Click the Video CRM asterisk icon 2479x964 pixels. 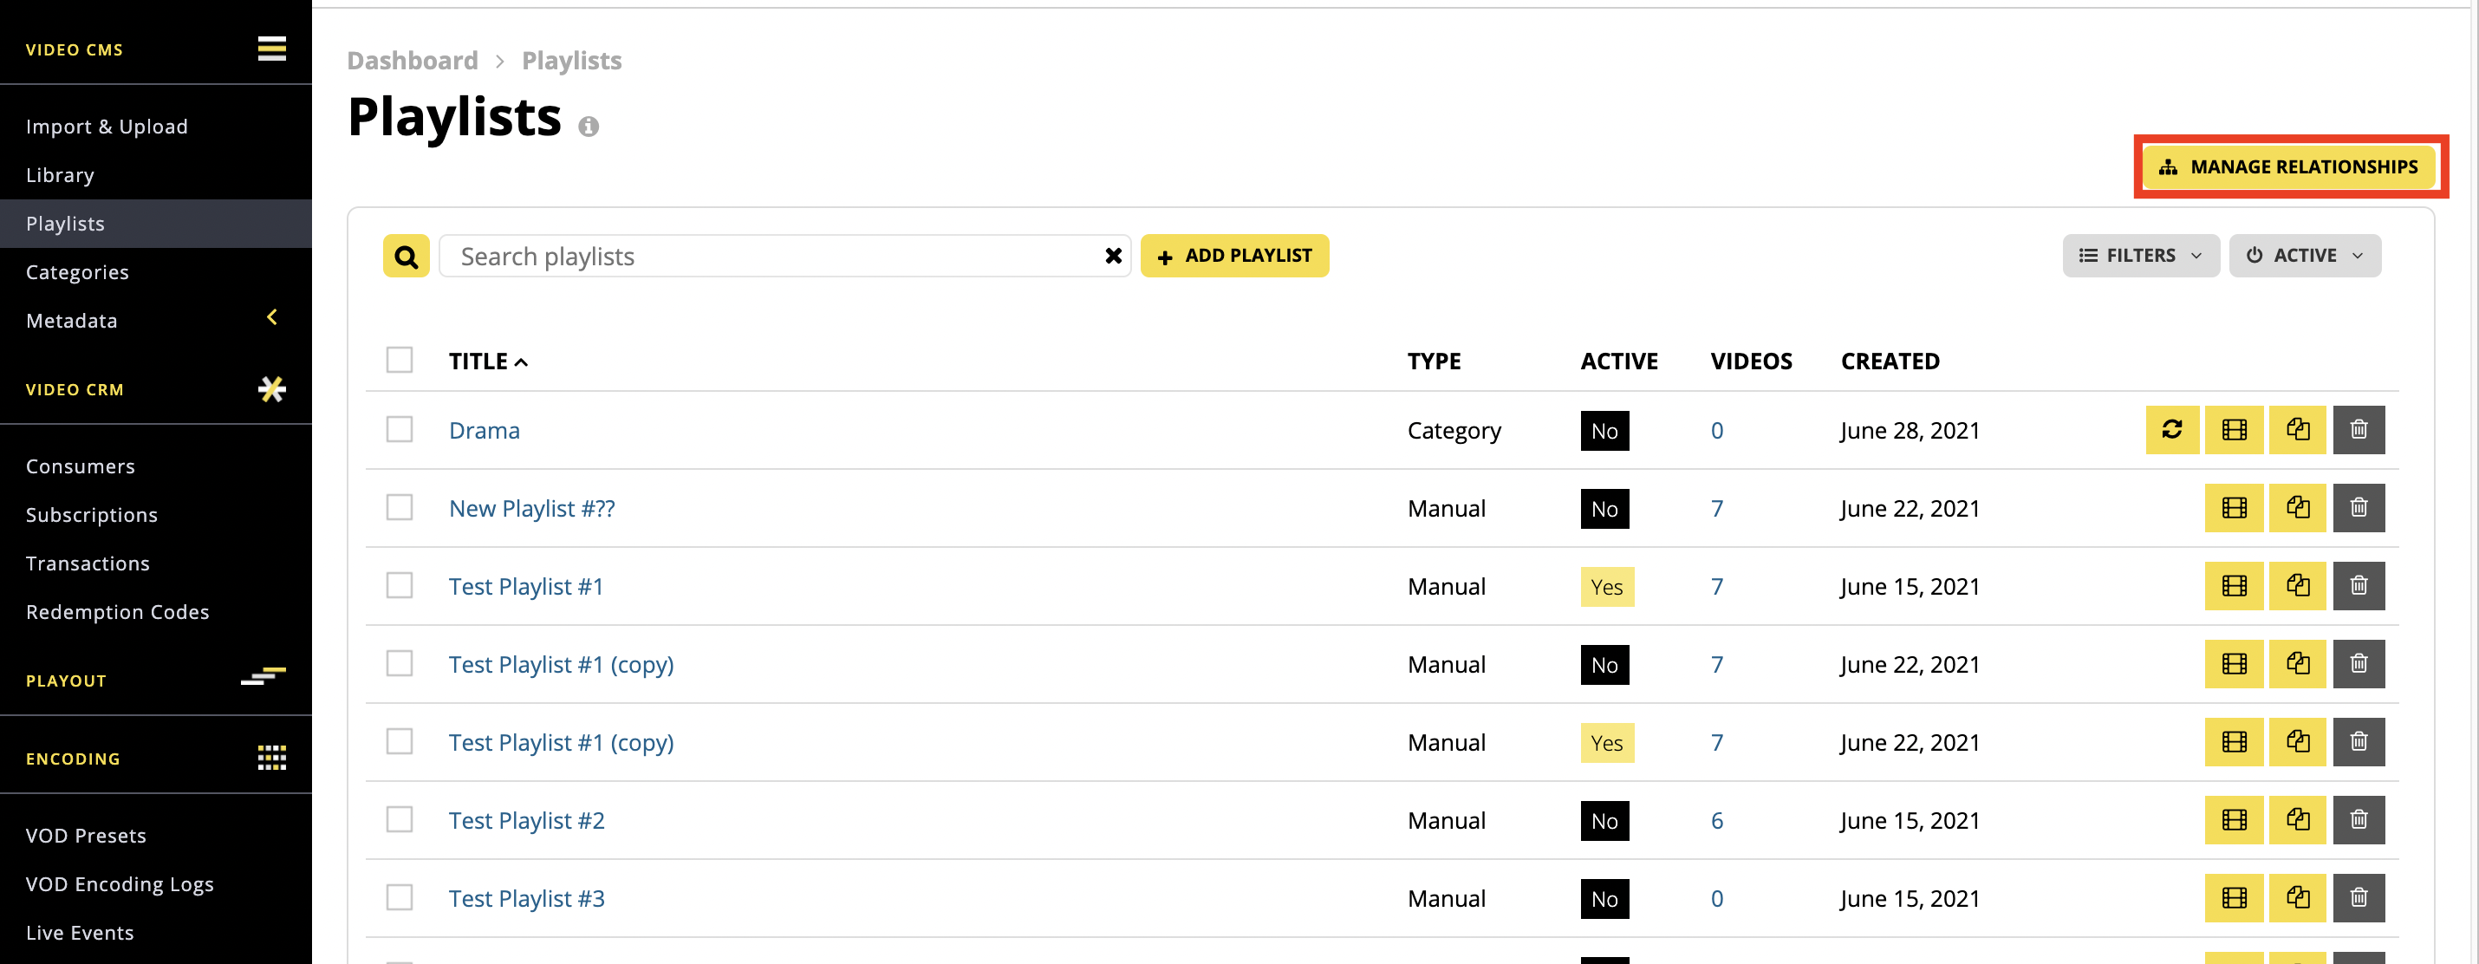pos(271,388)
